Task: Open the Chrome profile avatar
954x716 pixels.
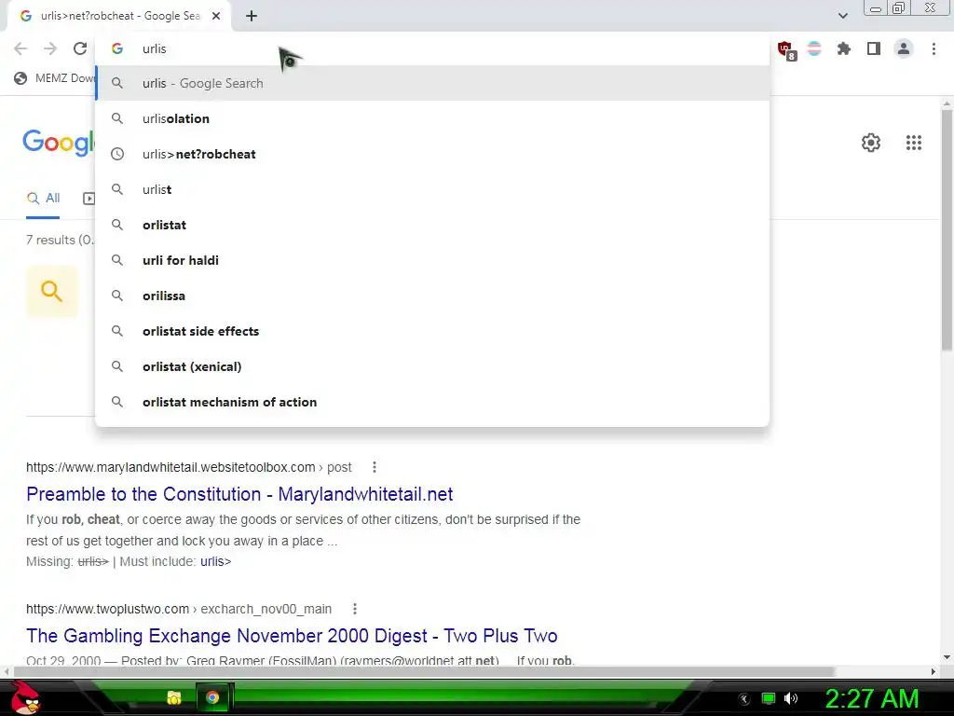Action: click(904, 48)
